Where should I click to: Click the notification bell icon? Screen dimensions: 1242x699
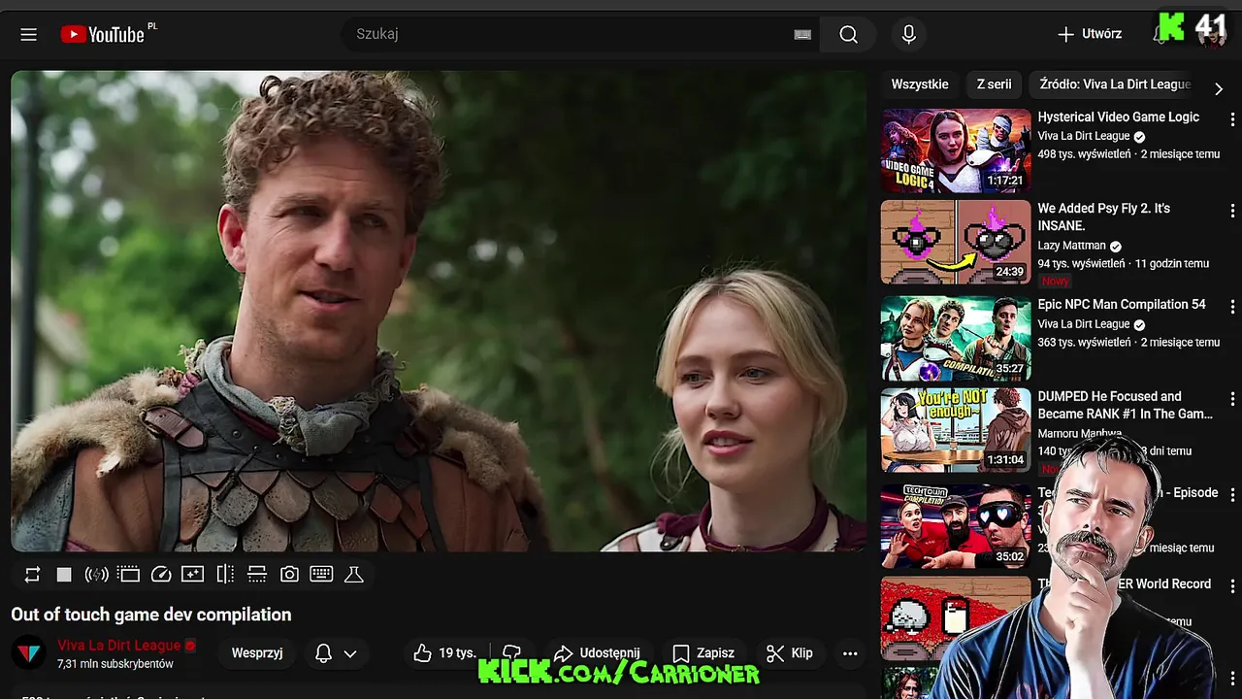pos(324,653)
